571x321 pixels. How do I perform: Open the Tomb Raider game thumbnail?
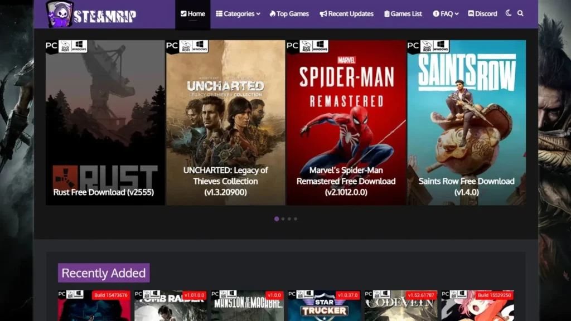coord(171,308)
